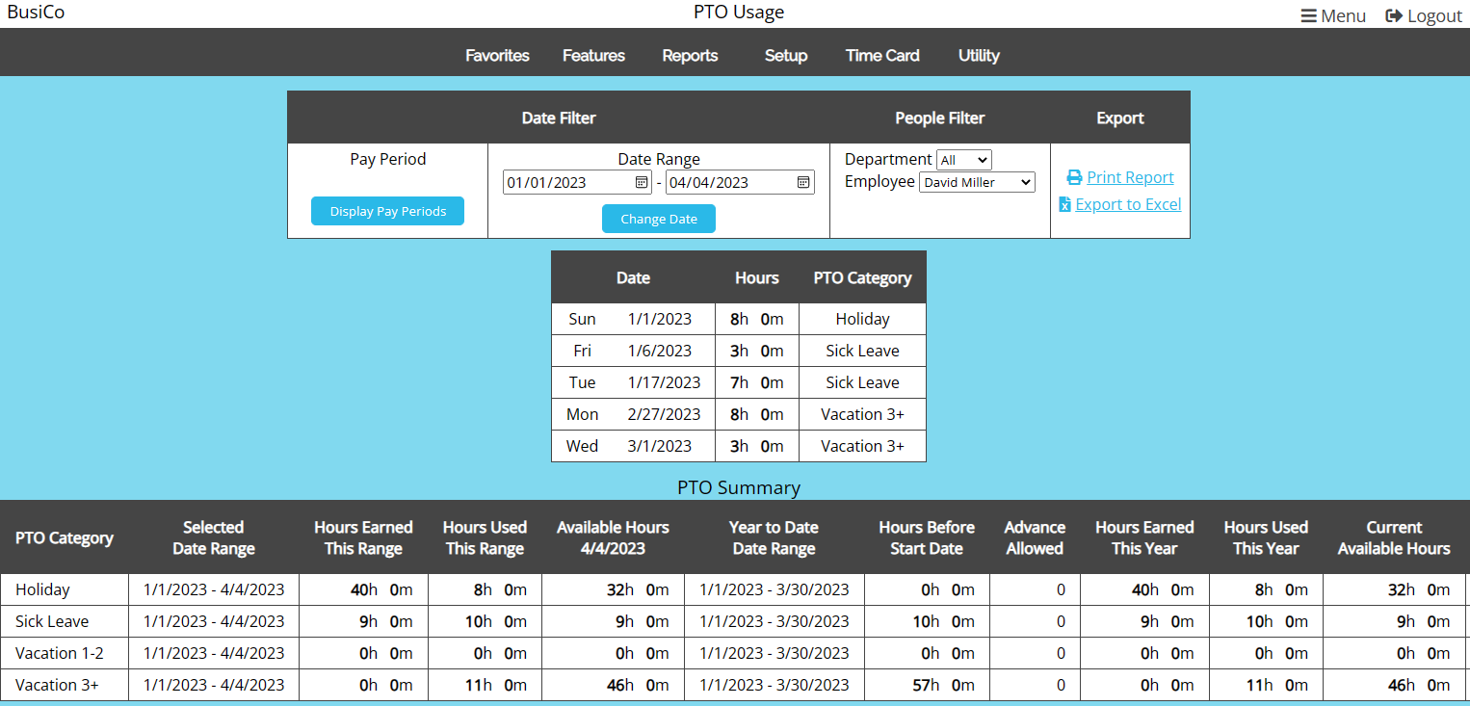Click the Display Pay Periods button
The image size is (1470, 706).
[x=387, y=211]
